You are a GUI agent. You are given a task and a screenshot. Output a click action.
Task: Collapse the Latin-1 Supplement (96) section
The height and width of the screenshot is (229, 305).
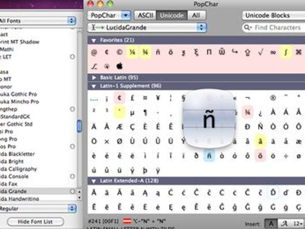[x=94, y=86]
